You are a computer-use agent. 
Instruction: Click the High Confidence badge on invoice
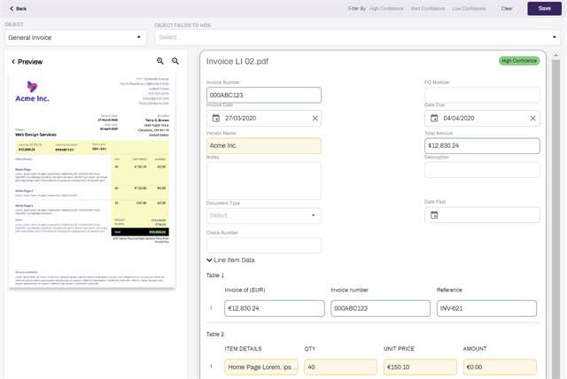pyautogui.click(x=519, y=61)
